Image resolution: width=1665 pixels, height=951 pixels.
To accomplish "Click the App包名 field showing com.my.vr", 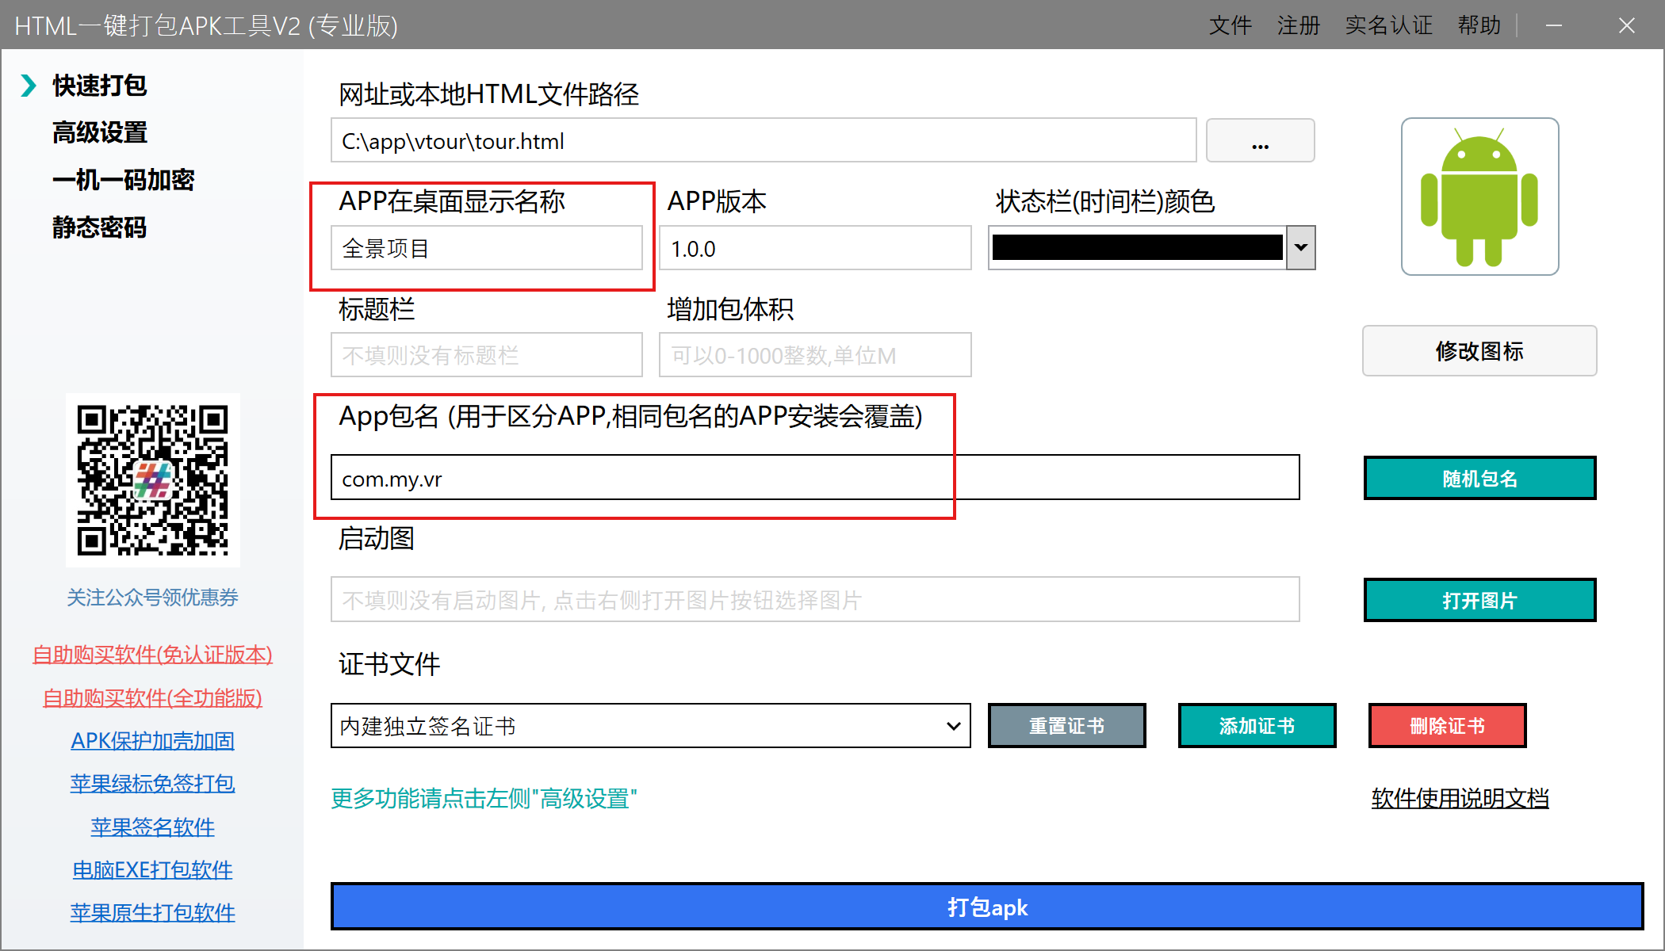I will (x=815, y=477).
